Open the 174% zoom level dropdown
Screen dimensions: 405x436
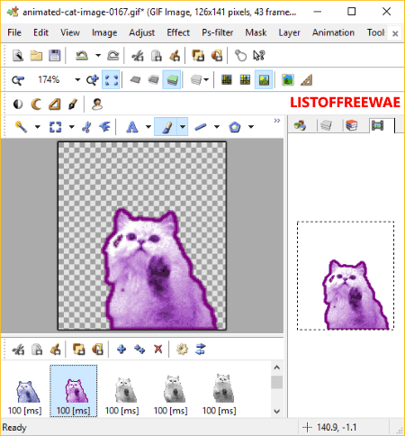coord(77,80)
